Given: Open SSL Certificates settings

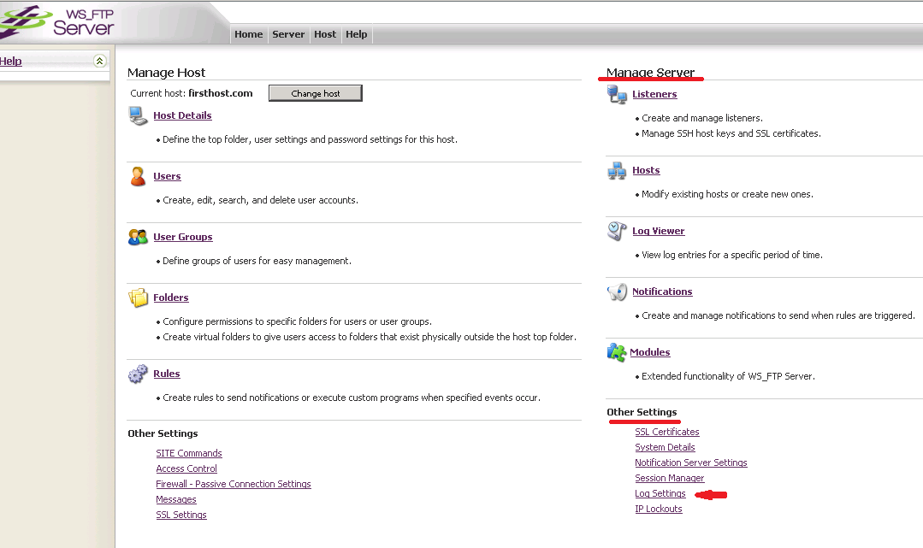Looking at the screenshot, I should pyautogui.click(x=667, y=432).
